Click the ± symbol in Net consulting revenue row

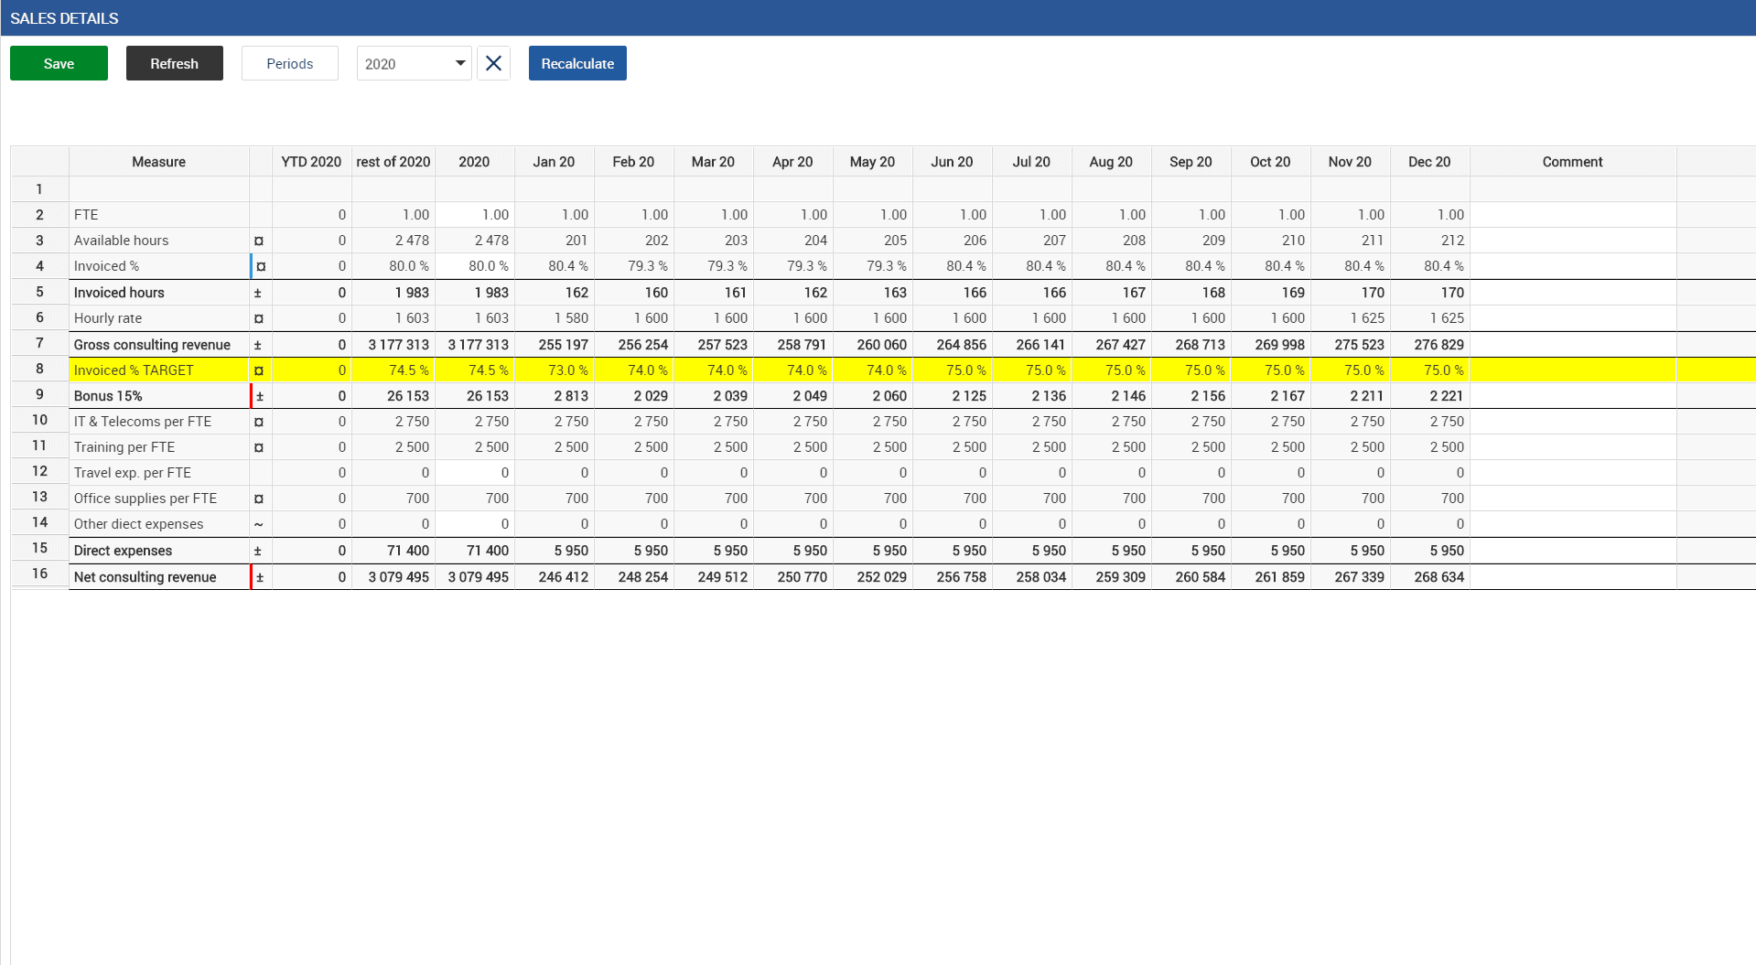[260, 577]
